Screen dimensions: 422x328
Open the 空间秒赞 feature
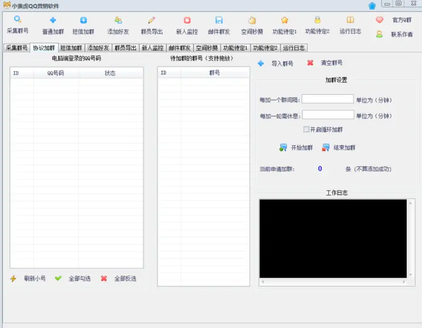point(252,25)
